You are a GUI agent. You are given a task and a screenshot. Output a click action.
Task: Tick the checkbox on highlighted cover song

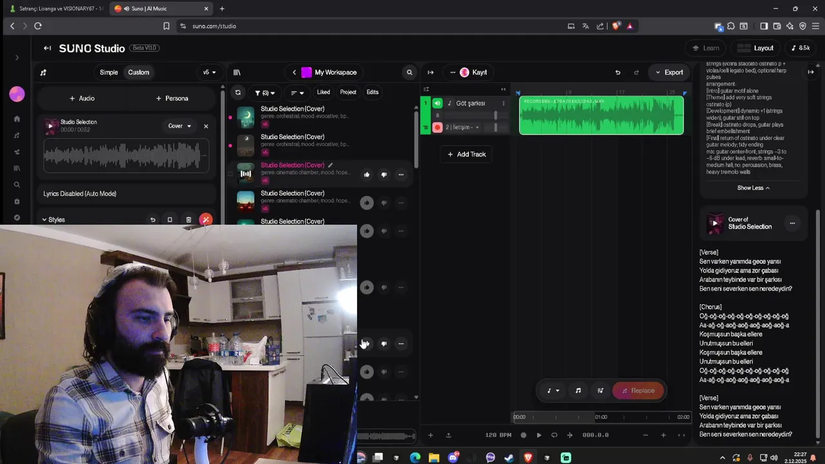click(x=230, y=174)
